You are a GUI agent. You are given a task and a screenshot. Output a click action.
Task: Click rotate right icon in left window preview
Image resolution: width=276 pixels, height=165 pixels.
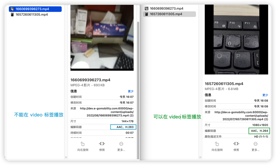[83, 144]
